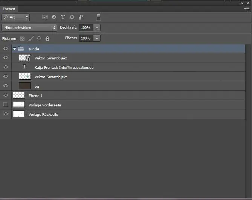Screen dimensions: 252x200
Task: Select Vektor-Smartobjekt thumbnail above bg
Action: pos(25,76)
